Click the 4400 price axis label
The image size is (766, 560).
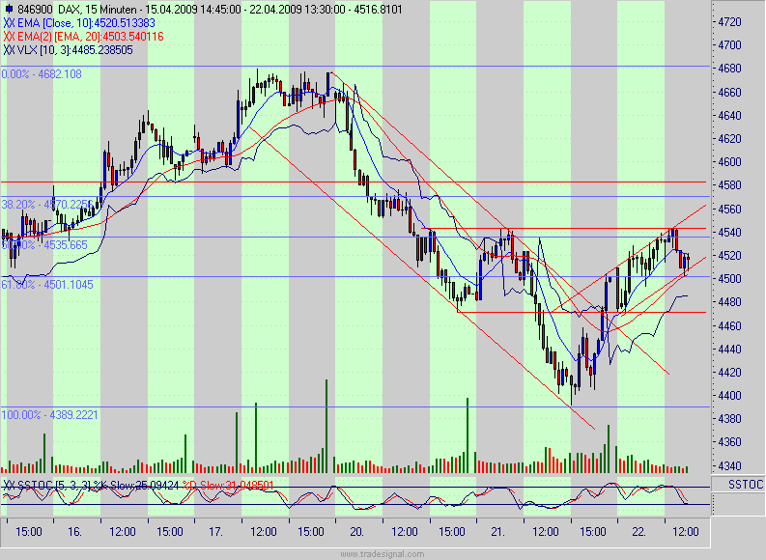[730, 396]
